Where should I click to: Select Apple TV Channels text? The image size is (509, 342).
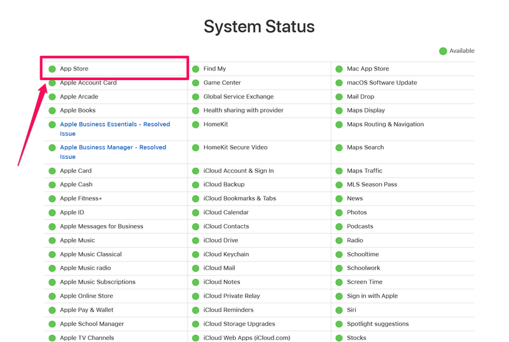tap(87, 338)
